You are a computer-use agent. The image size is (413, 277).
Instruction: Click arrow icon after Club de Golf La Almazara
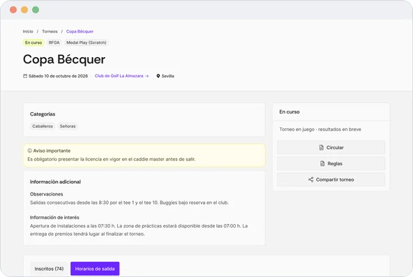tap(147, 76)
